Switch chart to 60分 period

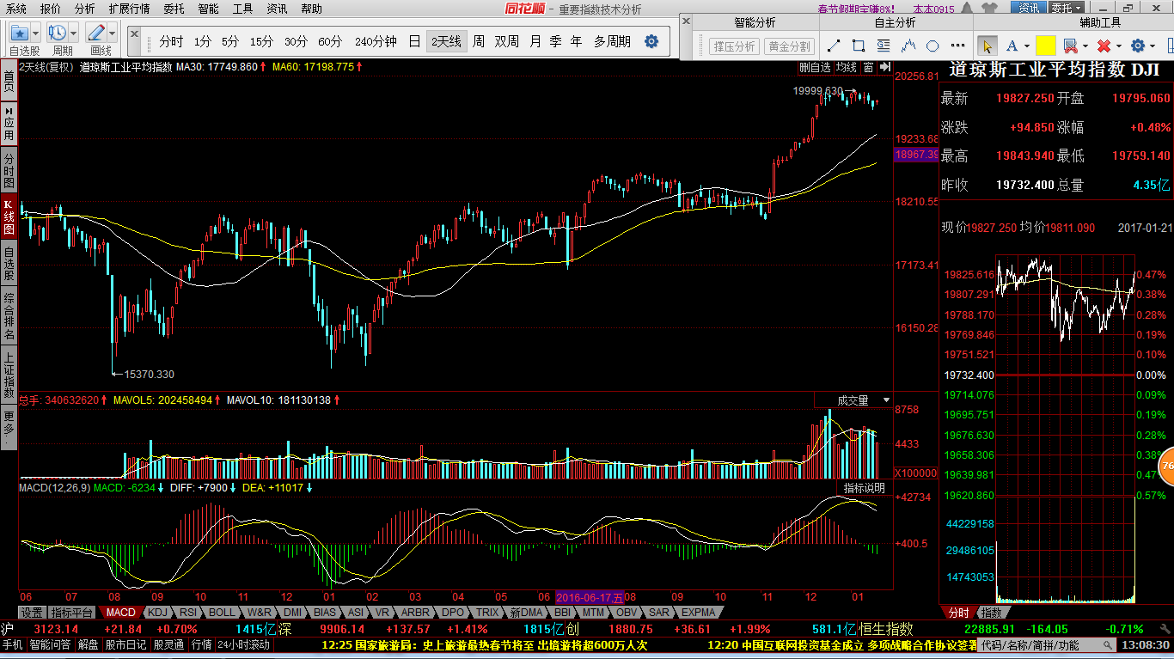pos(330,41)
